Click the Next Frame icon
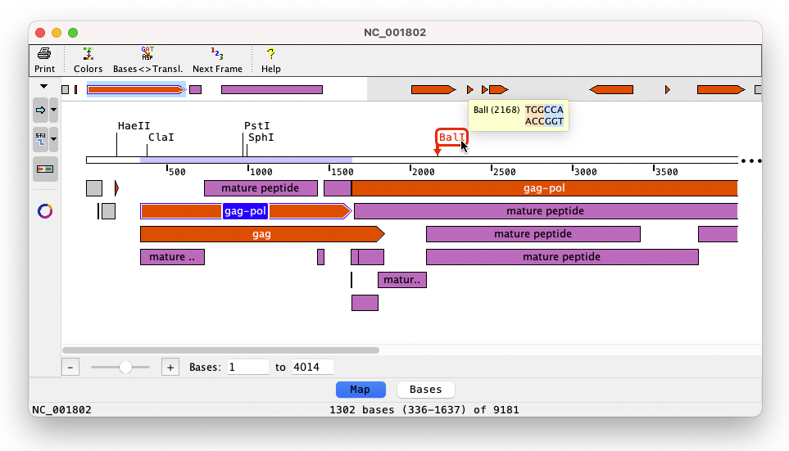This screenshot has height=451, width=789. click(217, 55)
